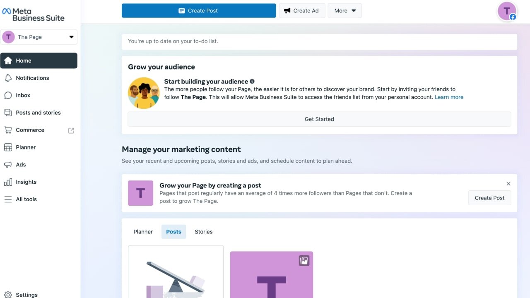Click the Meta Business Suite logo
The height and width of the screenshot is (298, 530).
coord(33,15)
